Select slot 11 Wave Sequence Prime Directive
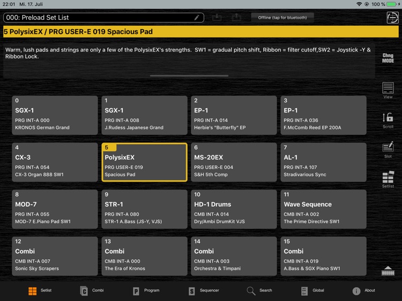This screenshot has width=402, height=301. click(323, 209)
